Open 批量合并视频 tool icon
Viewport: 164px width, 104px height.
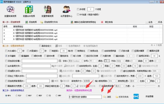(29, 9)
